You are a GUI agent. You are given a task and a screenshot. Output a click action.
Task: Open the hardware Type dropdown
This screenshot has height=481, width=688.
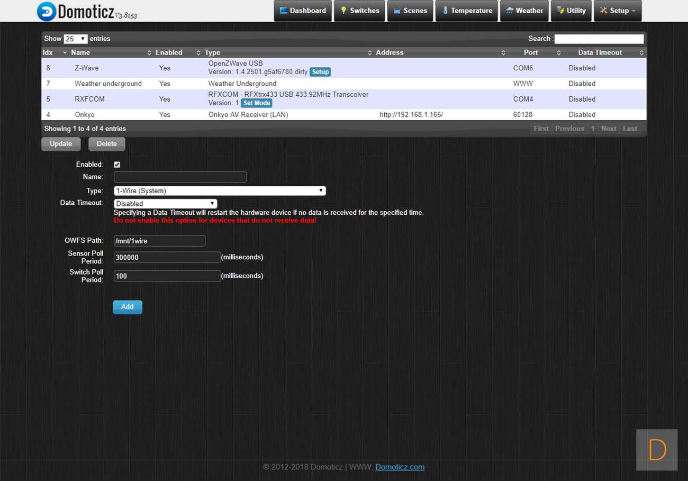click(220, 191)
